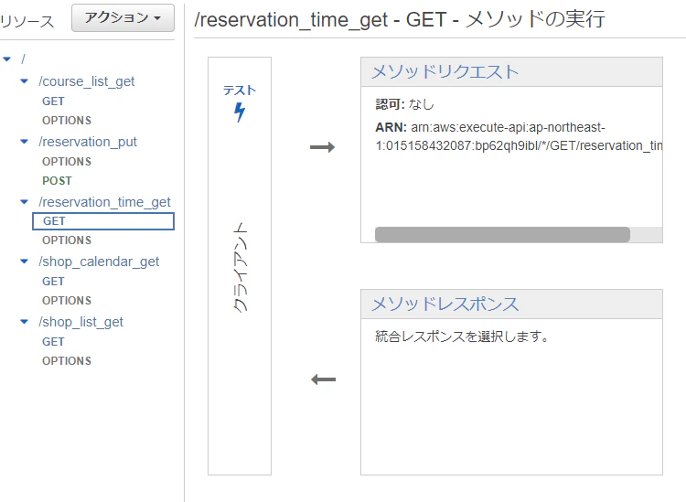The height and width of the screenshot is (502, 686).
Task: Select the /reservation_put resource
Action: (x=88, y=142)
